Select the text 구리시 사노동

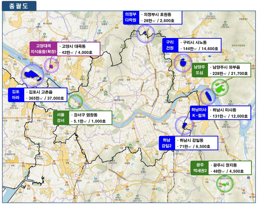click(x=195, y=42)
